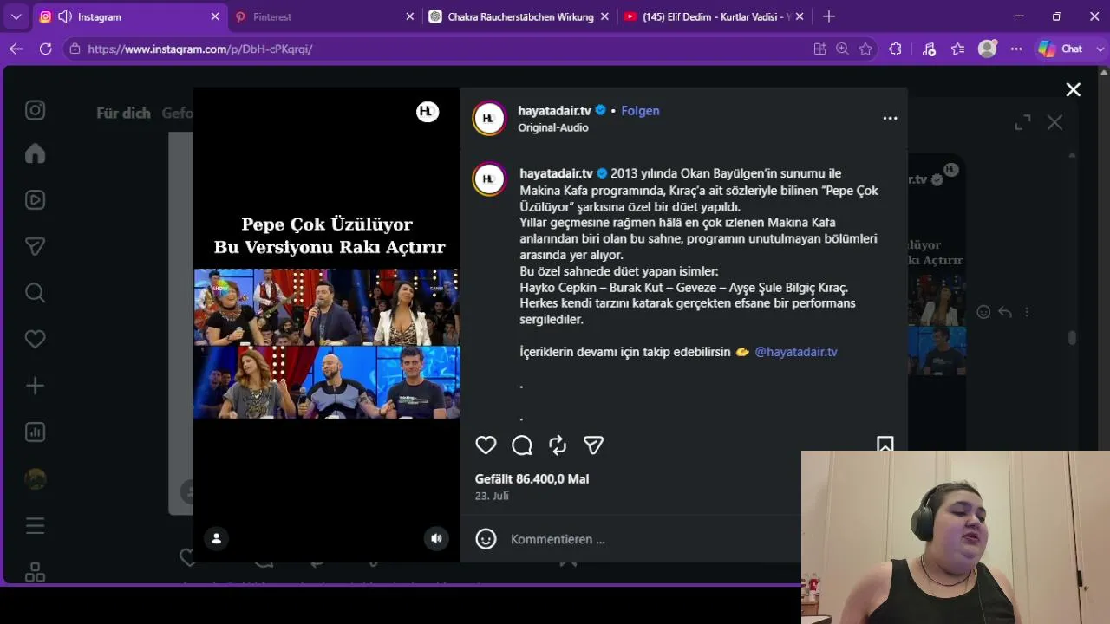Click the Instagram logo in the sidebar
1110x624 pixels.
(x=35, y=110)
